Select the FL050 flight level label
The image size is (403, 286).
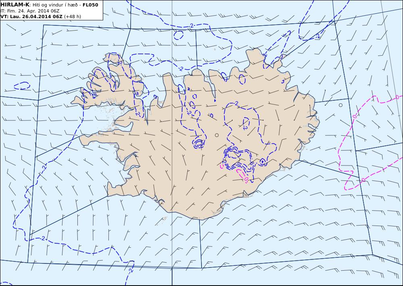click(90, 5)
